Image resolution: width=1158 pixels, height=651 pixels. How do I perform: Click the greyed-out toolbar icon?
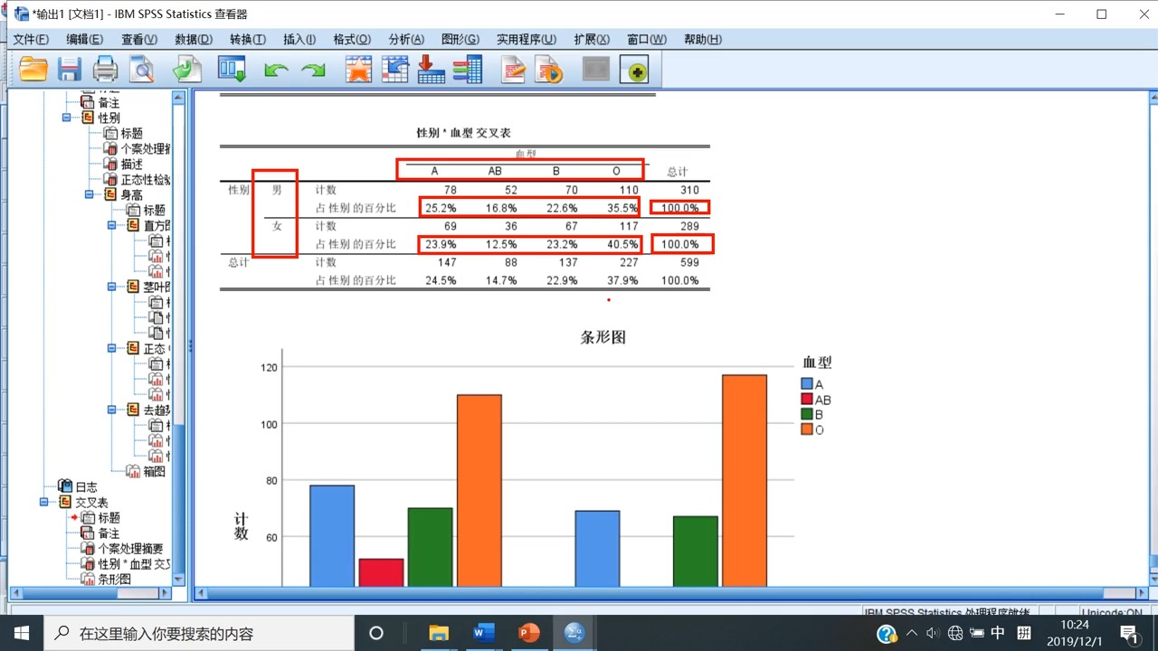[x=596, y=70]
